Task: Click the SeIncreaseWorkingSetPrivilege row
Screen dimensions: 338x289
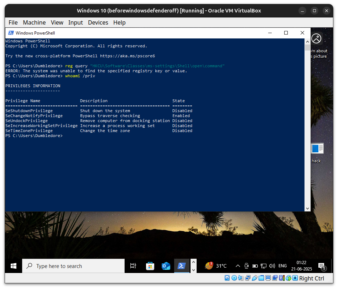Action: point(99,126)
